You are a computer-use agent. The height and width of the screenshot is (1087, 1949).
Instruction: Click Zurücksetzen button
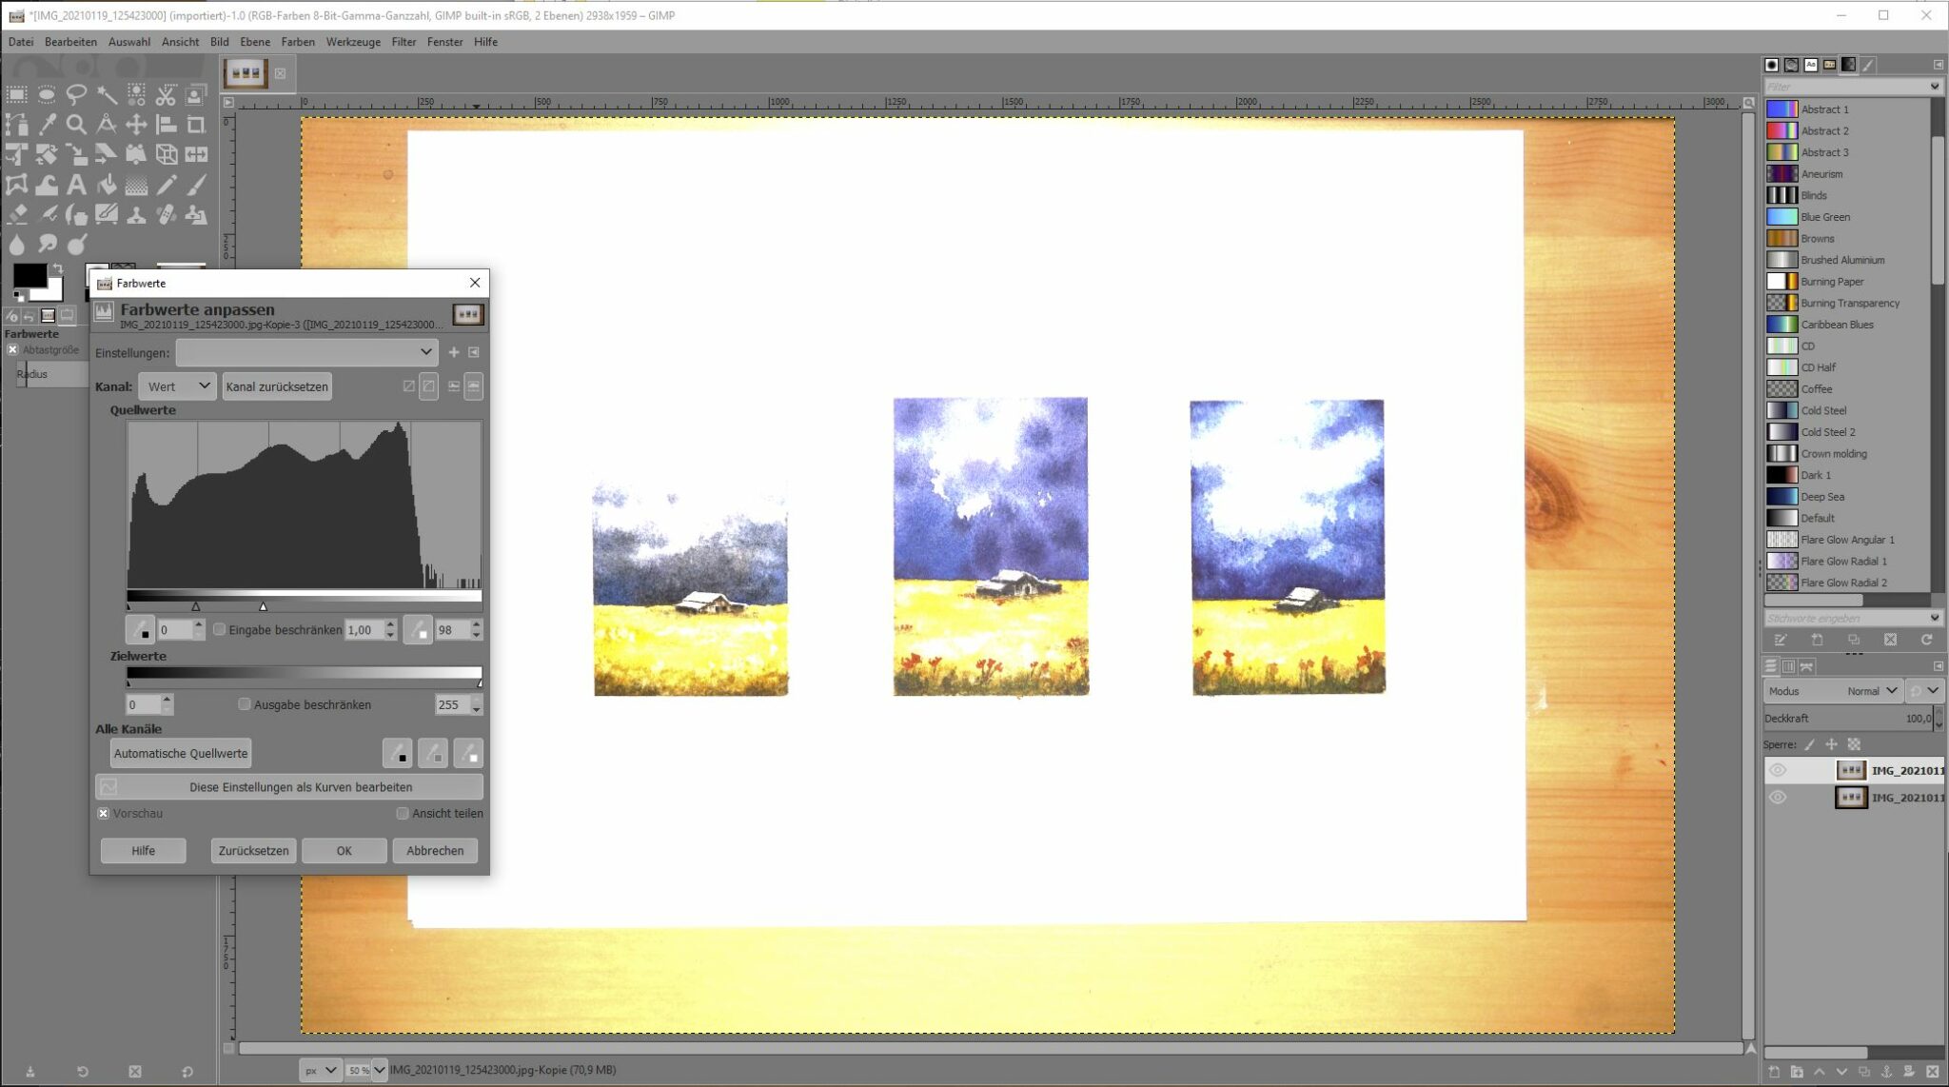253,850
